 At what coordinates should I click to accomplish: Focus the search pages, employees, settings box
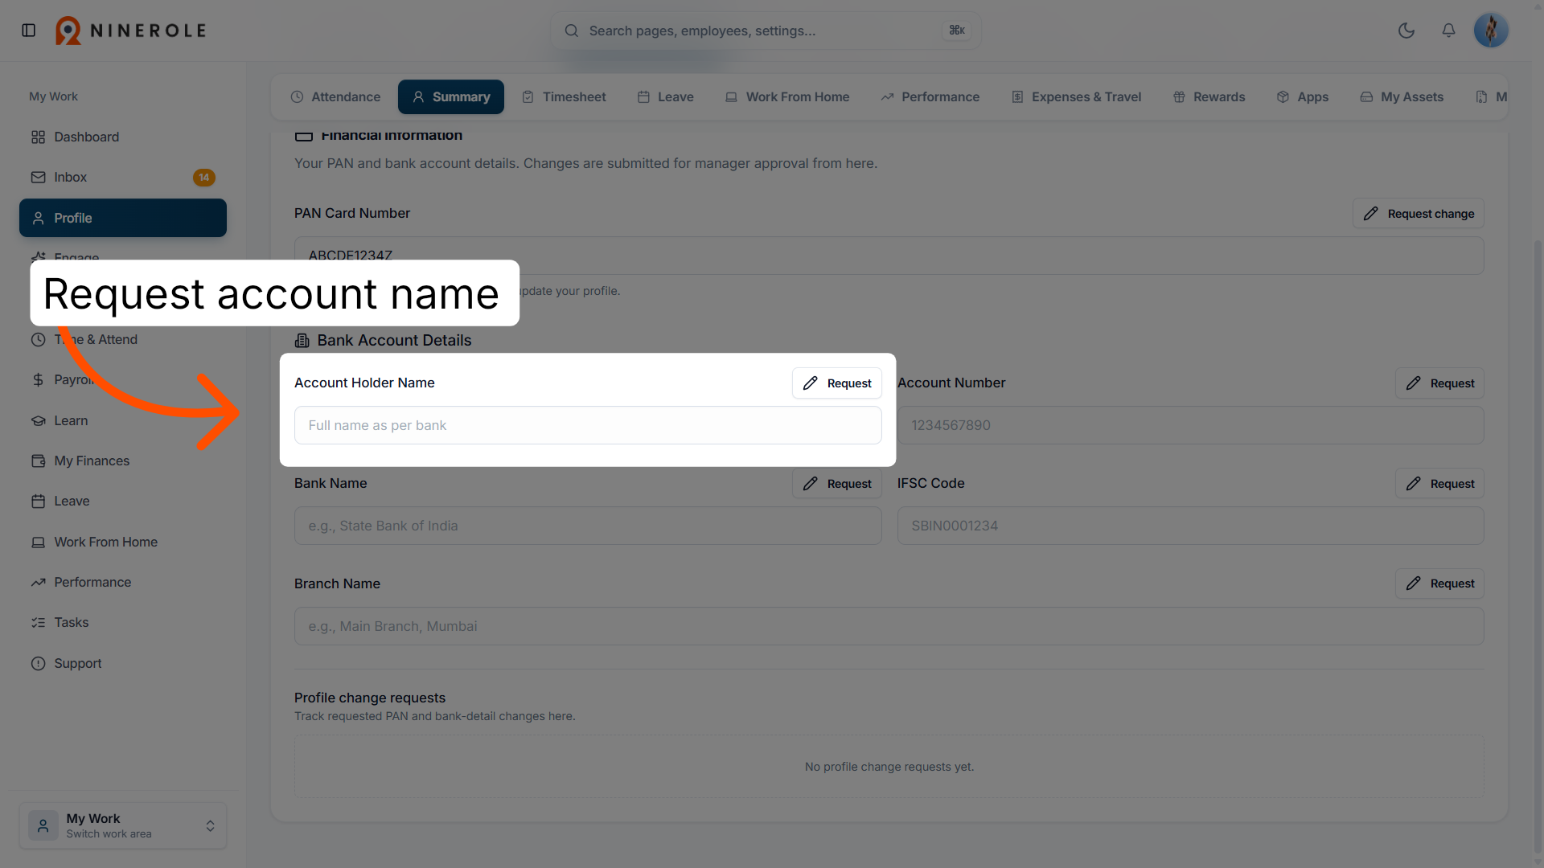point(766,31)
